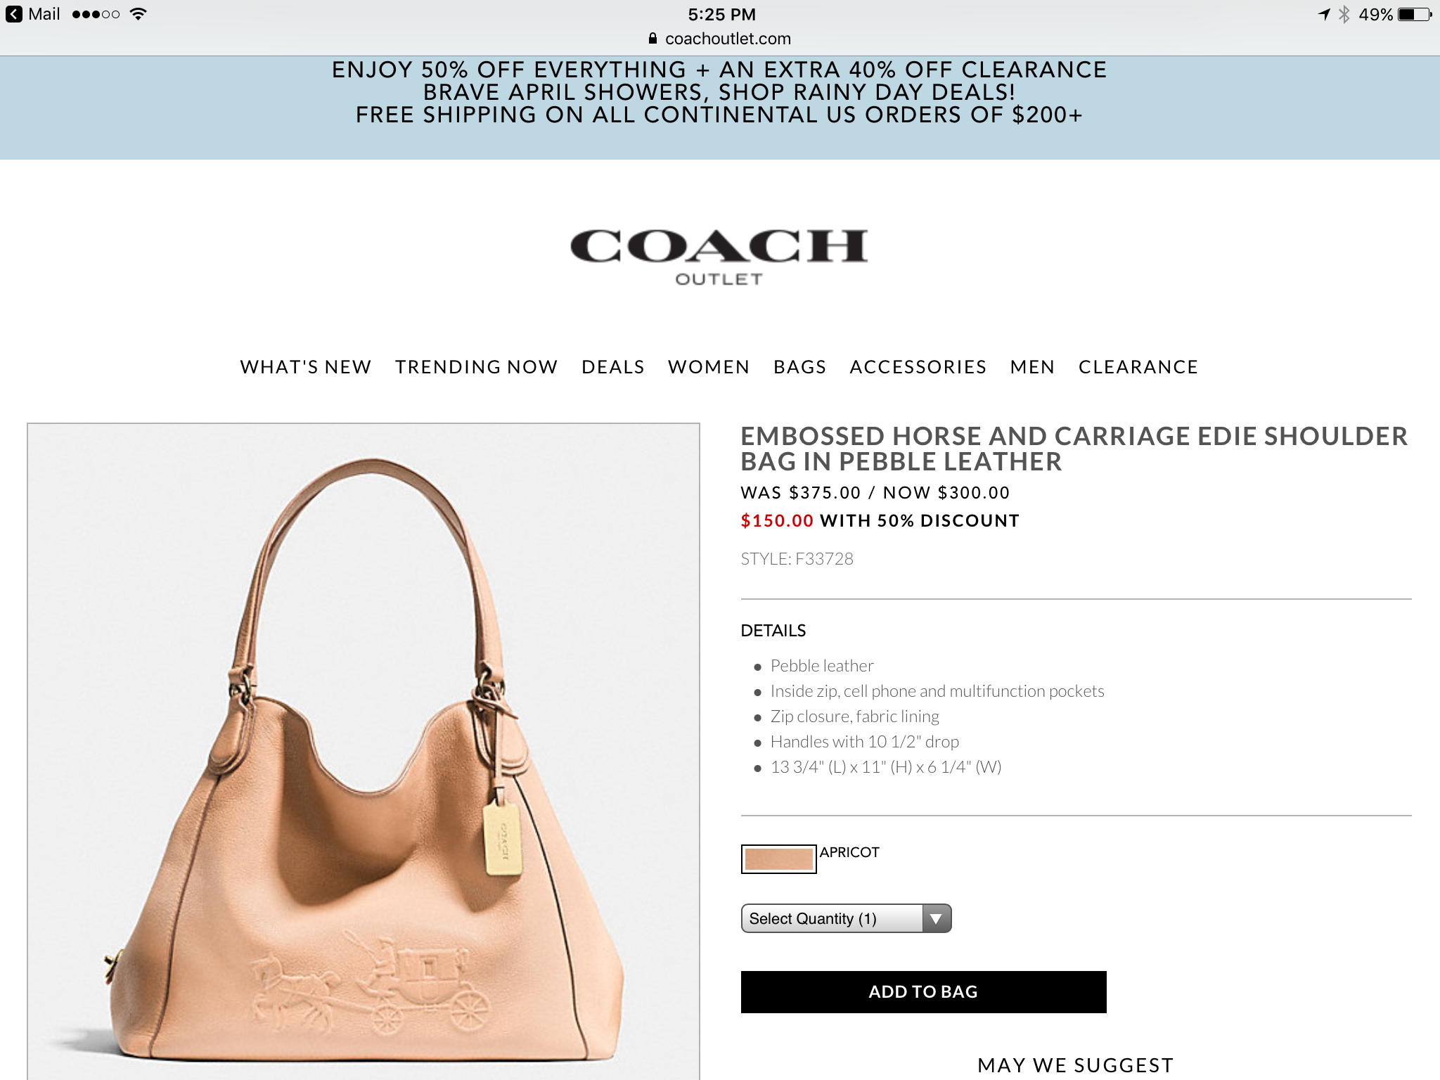Tap the back to Mail arrow icon
The image size is (1440, 1080).
click(x=14, y=14)
